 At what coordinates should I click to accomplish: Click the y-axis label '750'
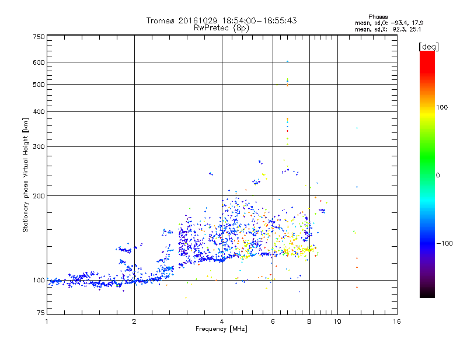click(39, 37)
